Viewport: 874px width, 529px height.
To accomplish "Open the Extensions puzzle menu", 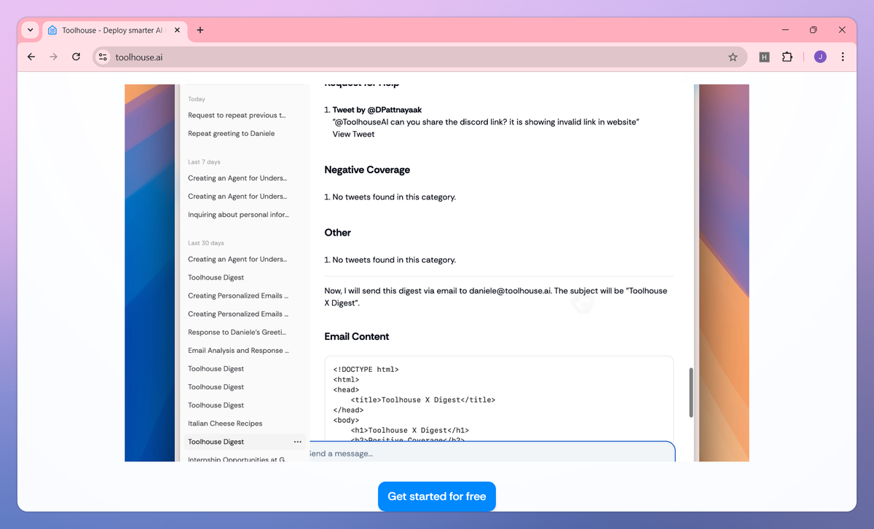I will pyautogui.click(x=787, y=57).
